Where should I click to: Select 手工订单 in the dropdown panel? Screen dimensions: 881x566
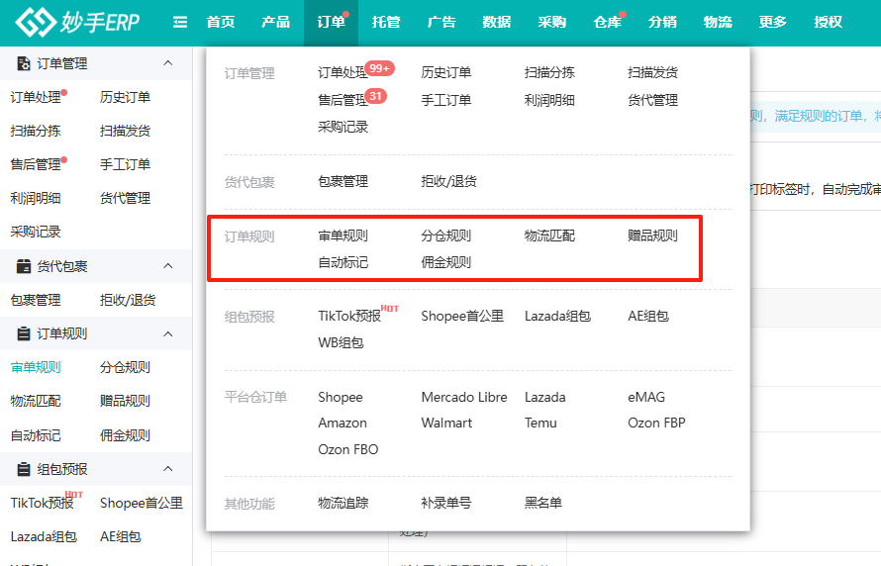(x=446, y=100)
